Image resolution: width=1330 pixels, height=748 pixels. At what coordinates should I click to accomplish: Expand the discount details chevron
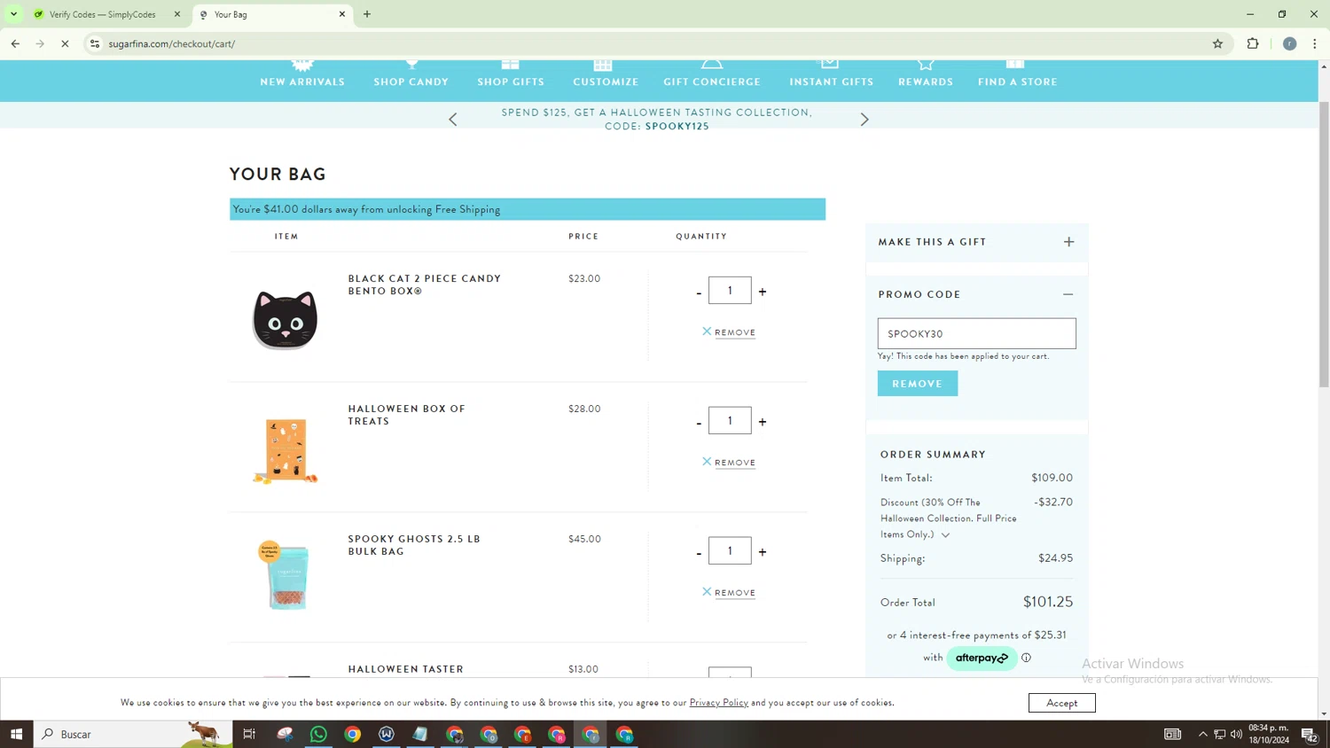[x=945, y=535]
